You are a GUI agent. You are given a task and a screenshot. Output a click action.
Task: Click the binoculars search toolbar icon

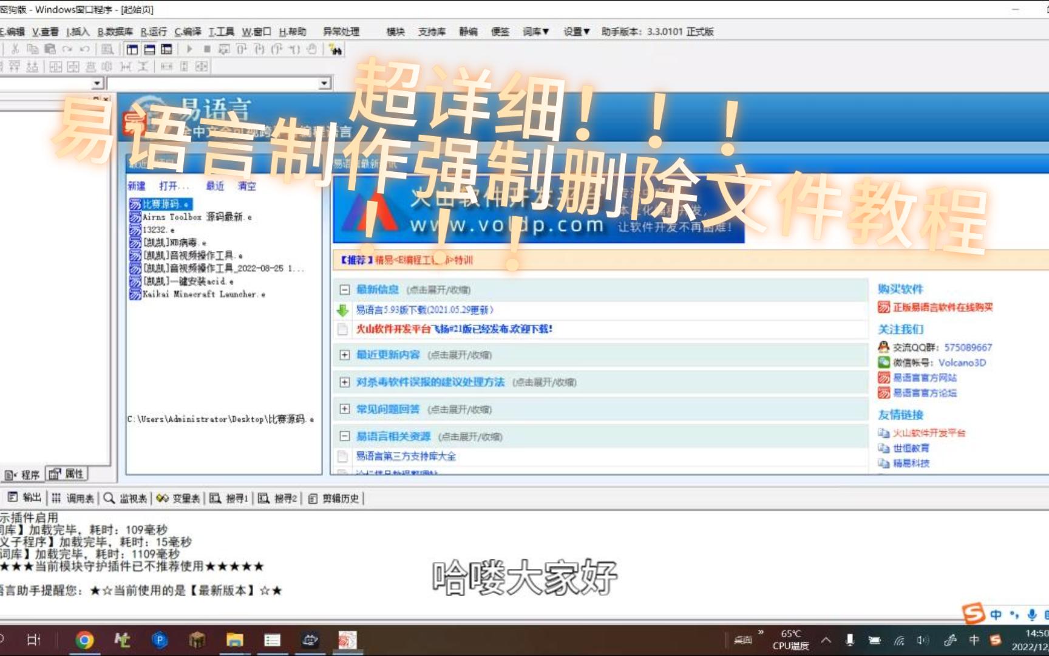(x=336, y=50)
